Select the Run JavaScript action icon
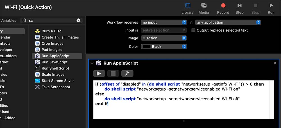The image size is (281, 128). (37, 62)
